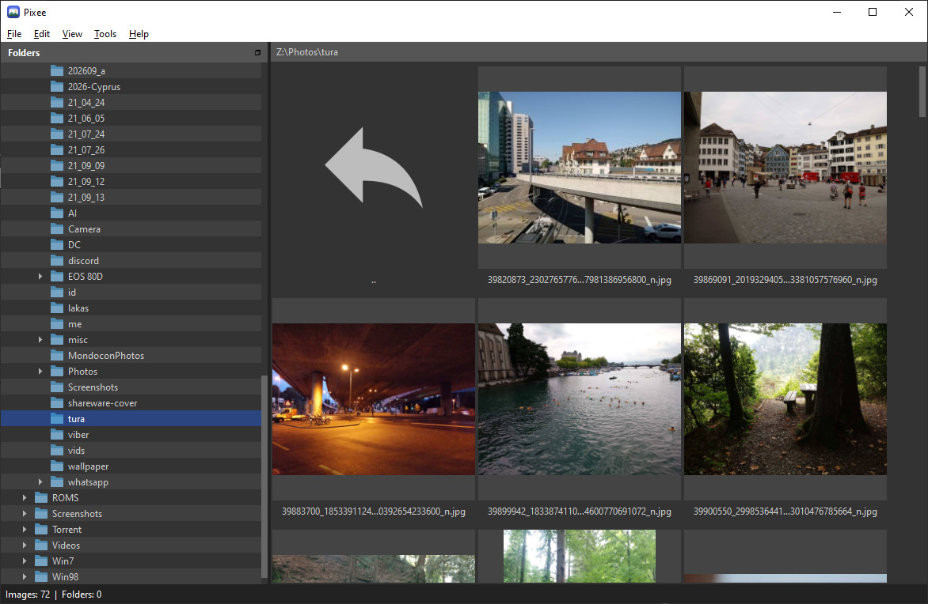Click filename 39883700_1853391124...0392654233600_n.jpg
This screenshot has width=928, height=604.
pos(374,512)
